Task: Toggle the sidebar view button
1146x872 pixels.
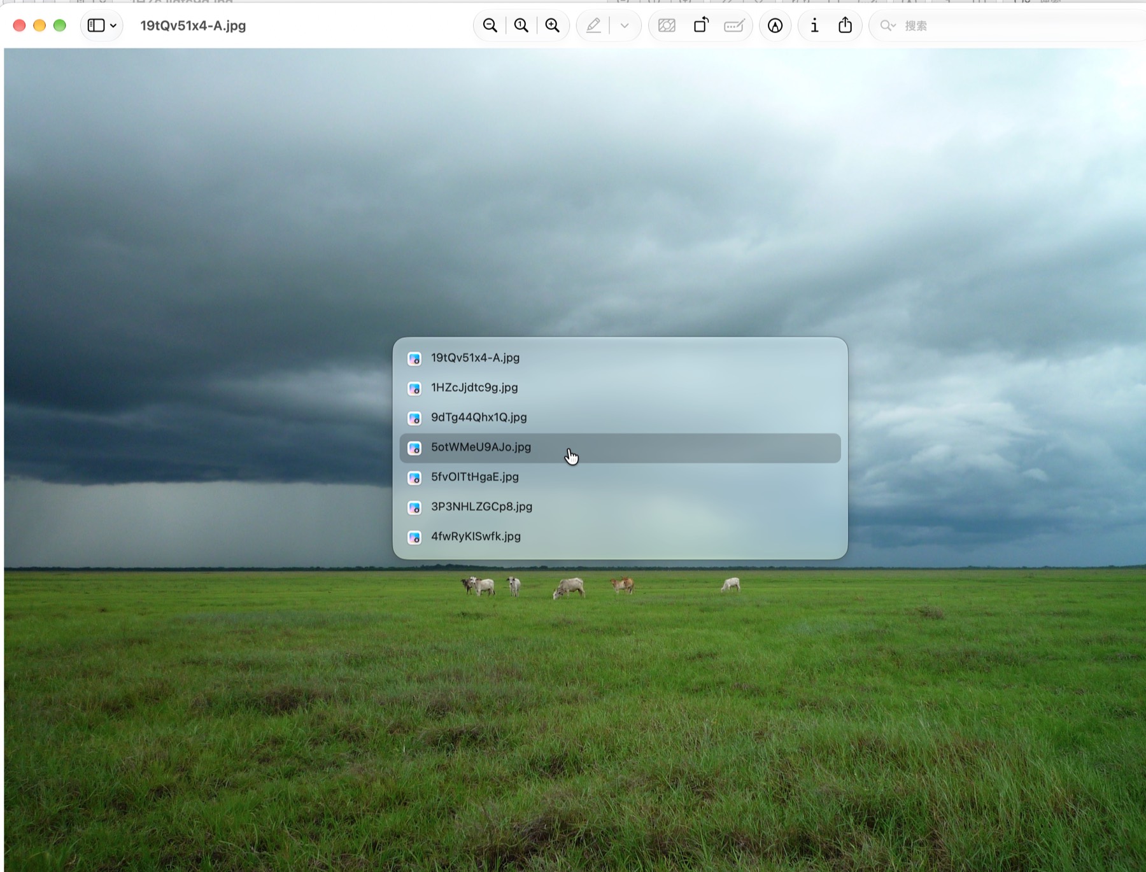Action: (96, 25)
